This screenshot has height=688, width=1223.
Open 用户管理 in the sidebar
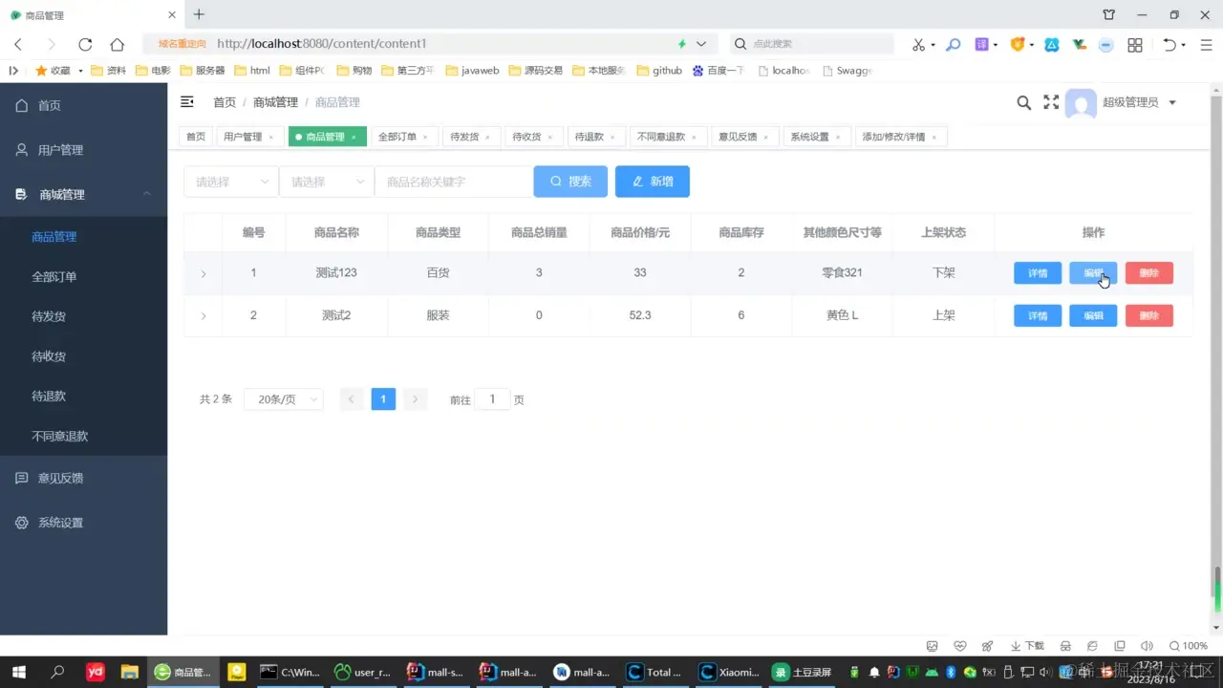point(83,150)
